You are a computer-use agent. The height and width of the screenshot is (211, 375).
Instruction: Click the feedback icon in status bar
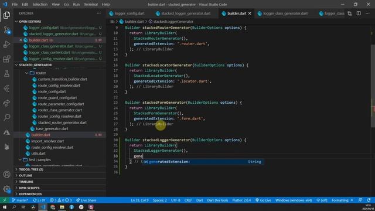pyautogui.click(x=360, y=200)
